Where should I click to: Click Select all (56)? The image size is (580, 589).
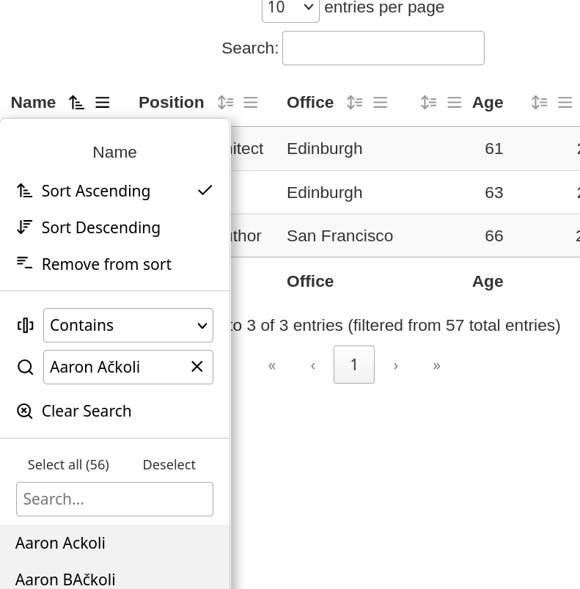tap(68, 464)
